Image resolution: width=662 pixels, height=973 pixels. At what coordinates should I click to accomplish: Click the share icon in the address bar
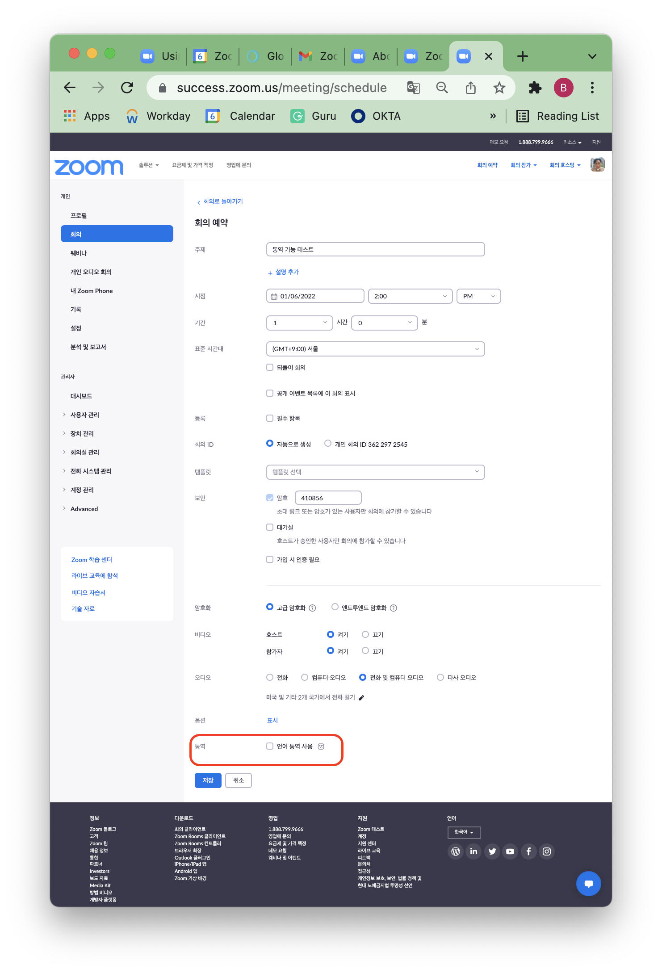pos(471,88)
